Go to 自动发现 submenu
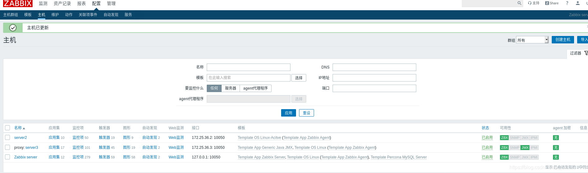This screenshot has width=588, height=173. pos(111,15)
